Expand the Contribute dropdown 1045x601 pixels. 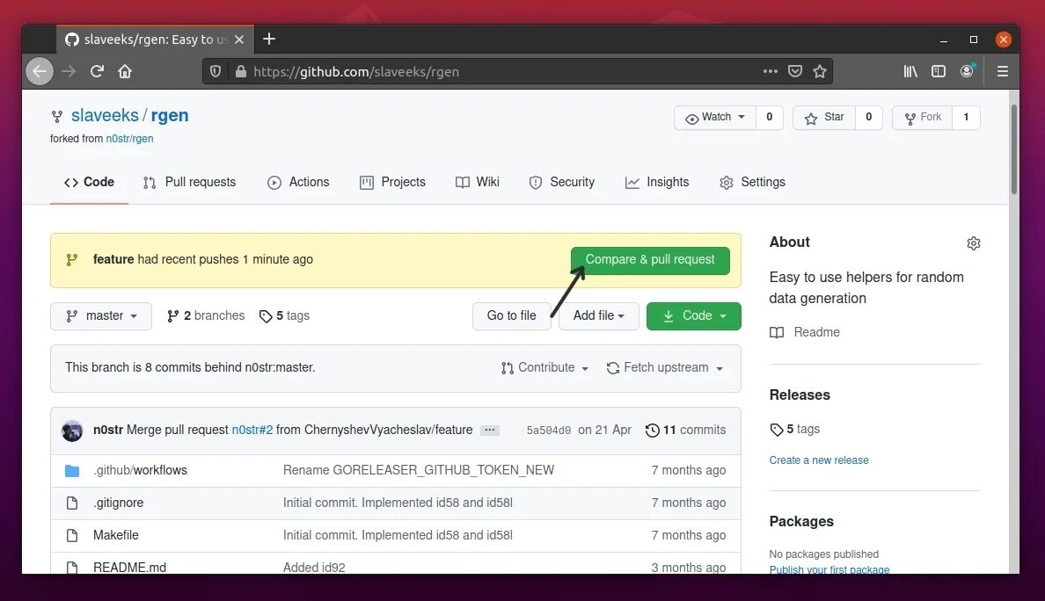pos(544,368)
